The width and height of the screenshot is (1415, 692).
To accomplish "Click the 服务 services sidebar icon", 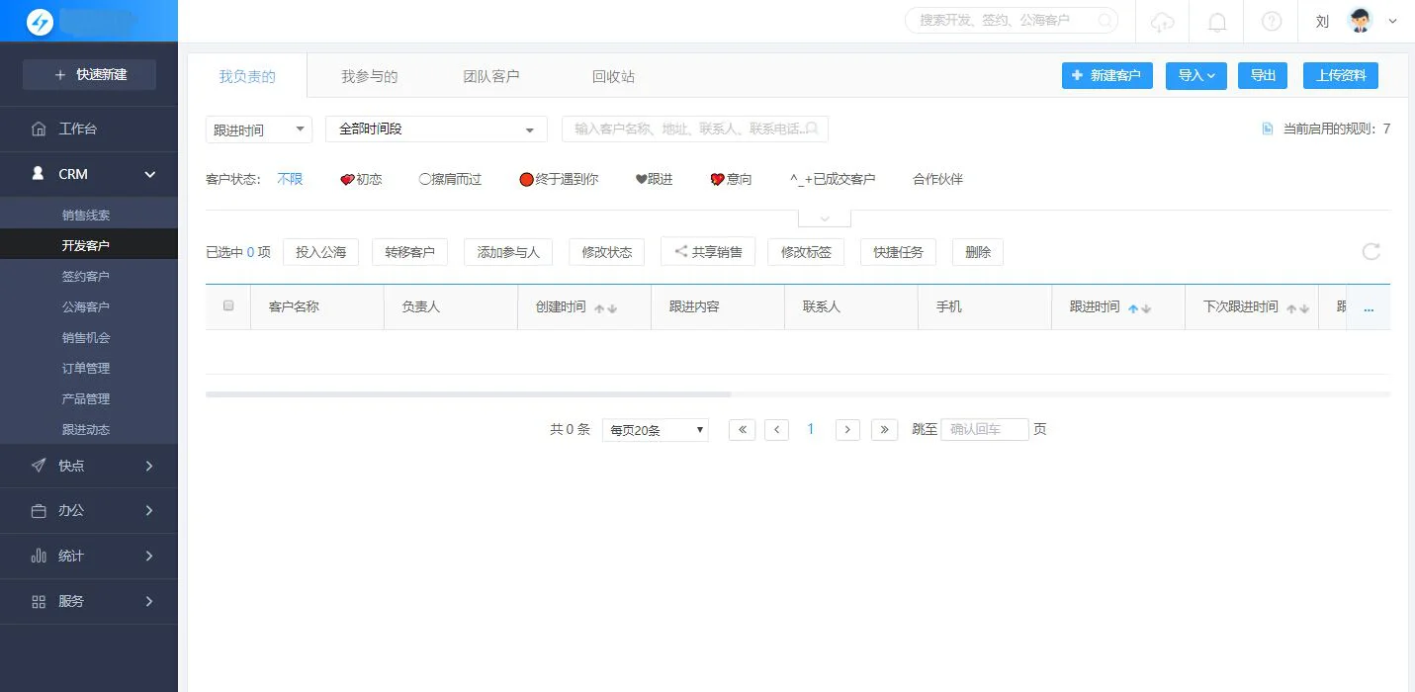I will pos(38,601).
